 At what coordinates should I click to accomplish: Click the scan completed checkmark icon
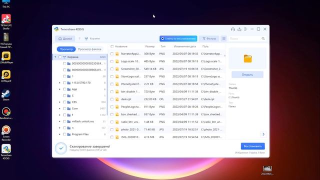point(61,148)
